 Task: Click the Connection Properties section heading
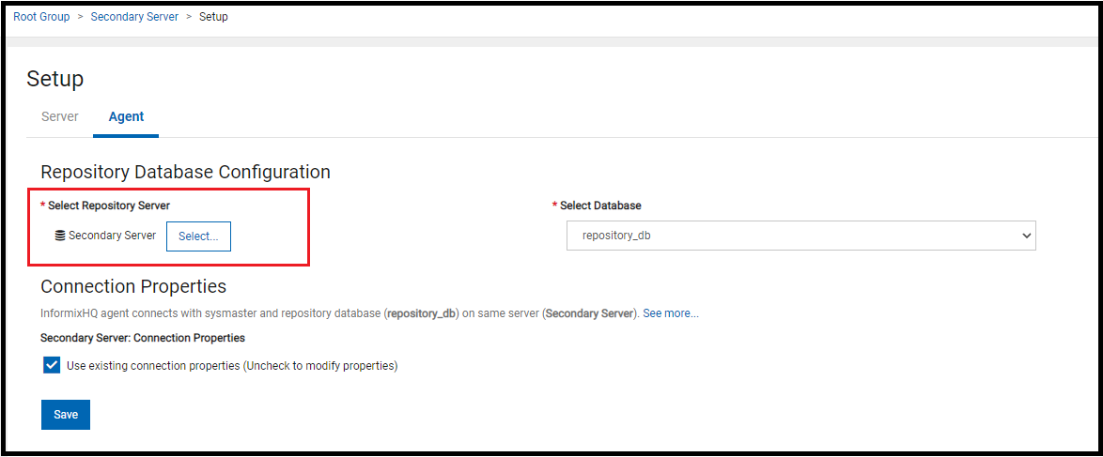[x=133, y=286]
